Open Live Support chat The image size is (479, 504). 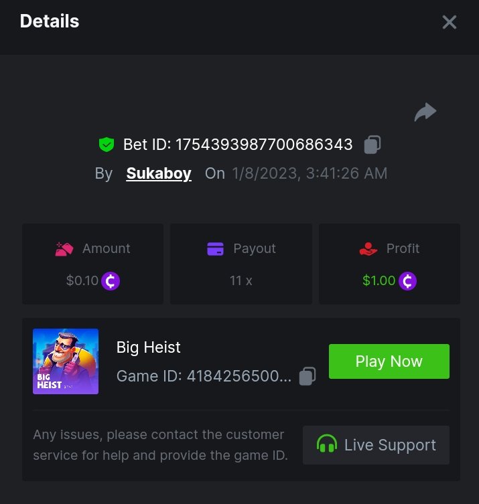coord(376,445)
